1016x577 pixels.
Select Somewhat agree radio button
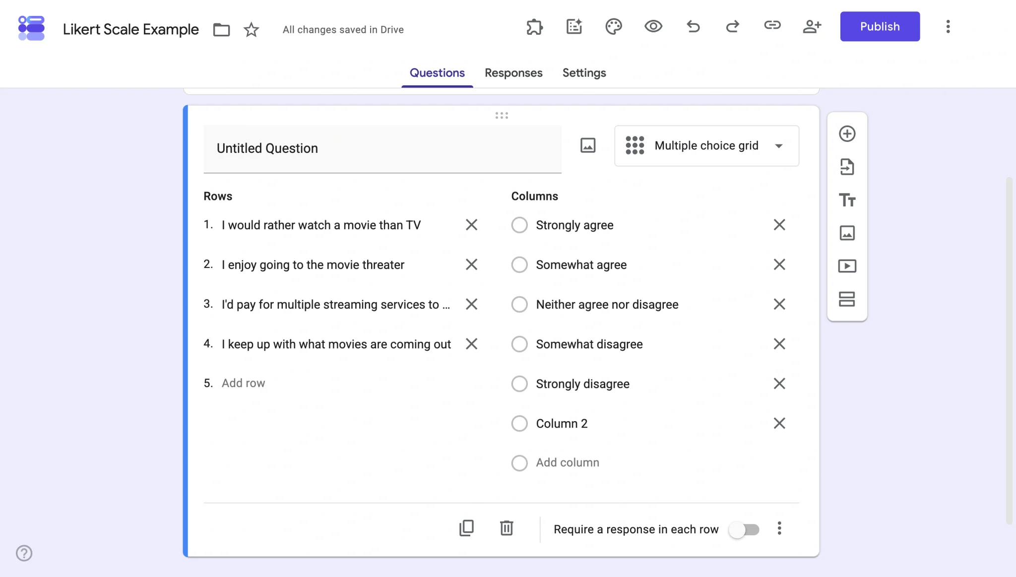519,264
